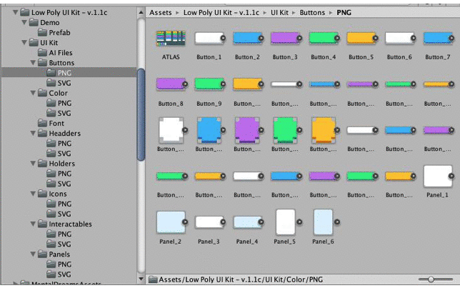Go to Buttons in the breadcrumb
The image size is (460, 288).
pos(312,13)
